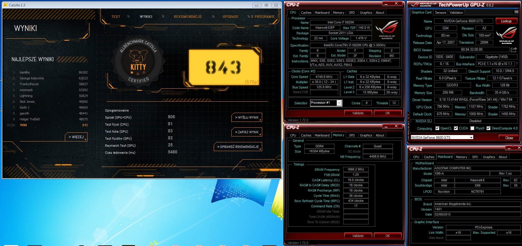Image resolution: width=522 pixels, height=246 pixels.
Task: Click Close button in GPU-Z
Action: [x=509, y=138]
